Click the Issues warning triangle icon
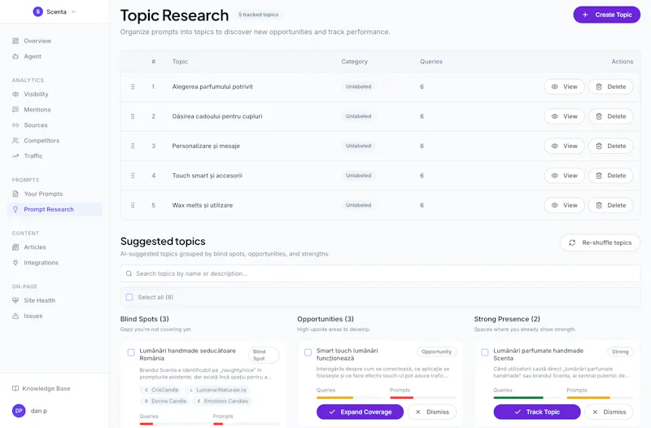The width and height of the screenshot is (651, 428). point(15,316)
